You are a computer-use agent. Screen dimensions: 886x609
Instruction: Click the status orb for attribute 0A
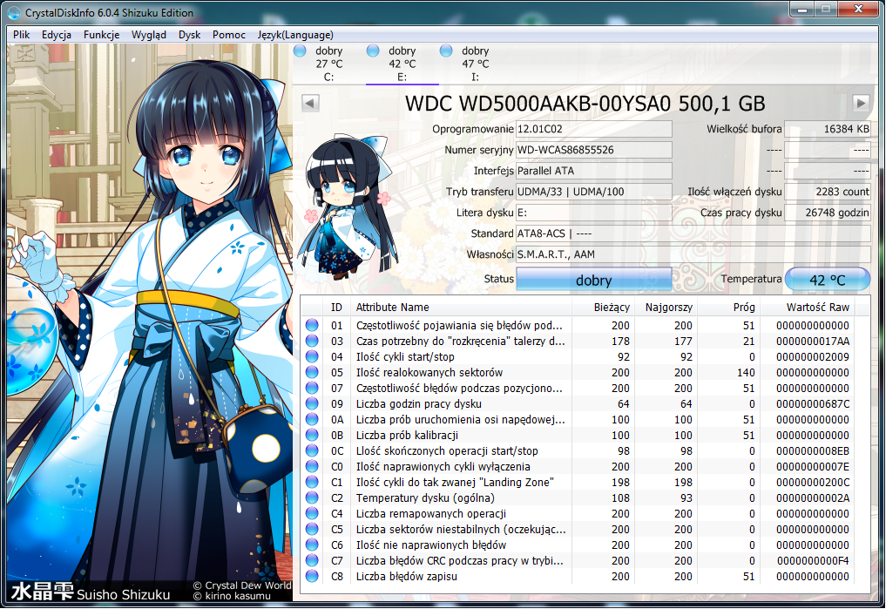pyautogui.click(x=312, y=419)
